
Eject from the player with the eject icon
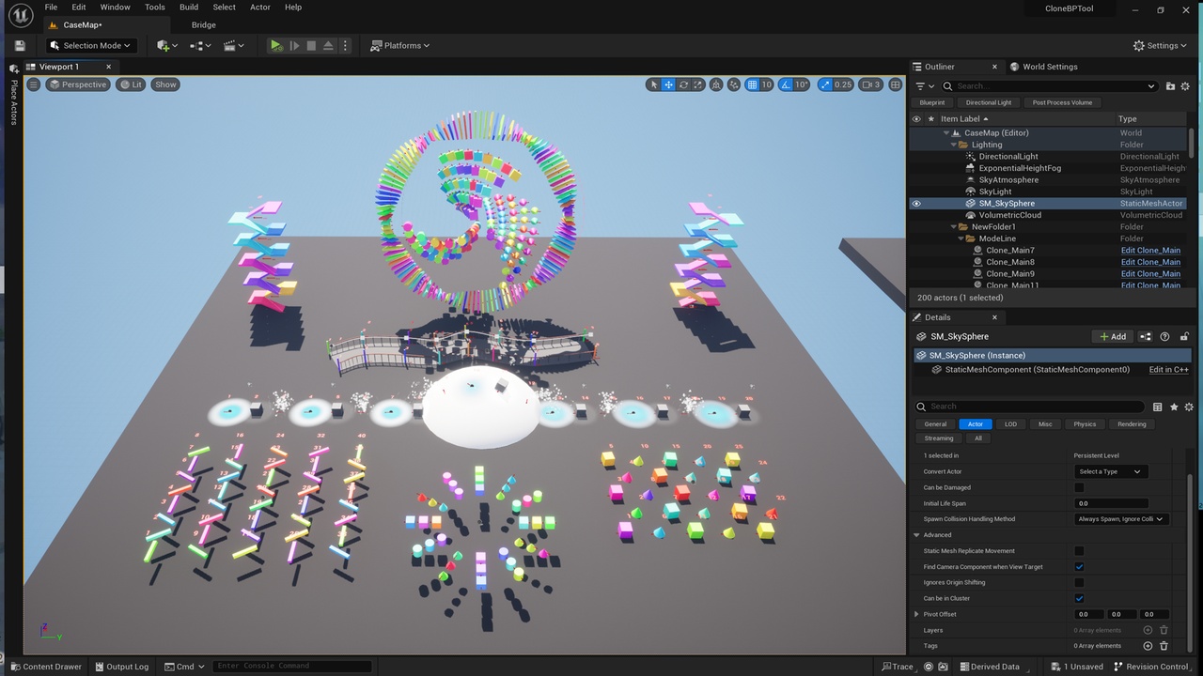(x=328, y=45)
